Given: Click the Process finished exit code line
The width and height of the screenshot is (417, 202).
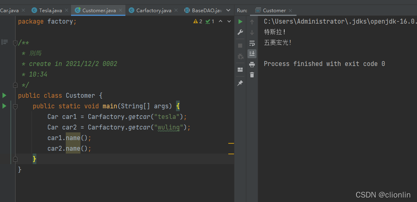Looking at the screenshot, I should click(x=324, y=64).
